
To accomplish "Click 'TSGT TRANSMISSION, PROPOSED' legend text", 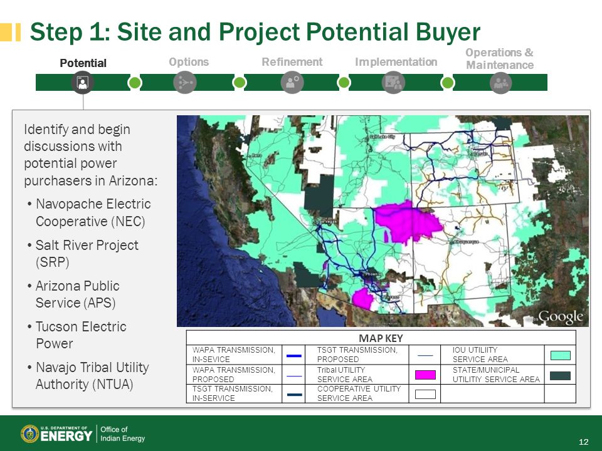I will tap(357, 355).
